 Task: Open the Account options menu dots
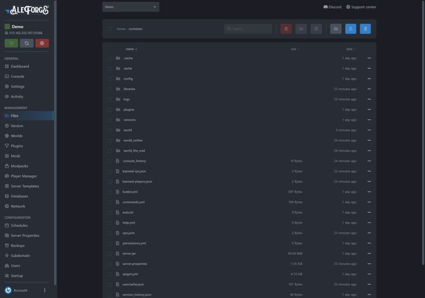click(45, 290)
